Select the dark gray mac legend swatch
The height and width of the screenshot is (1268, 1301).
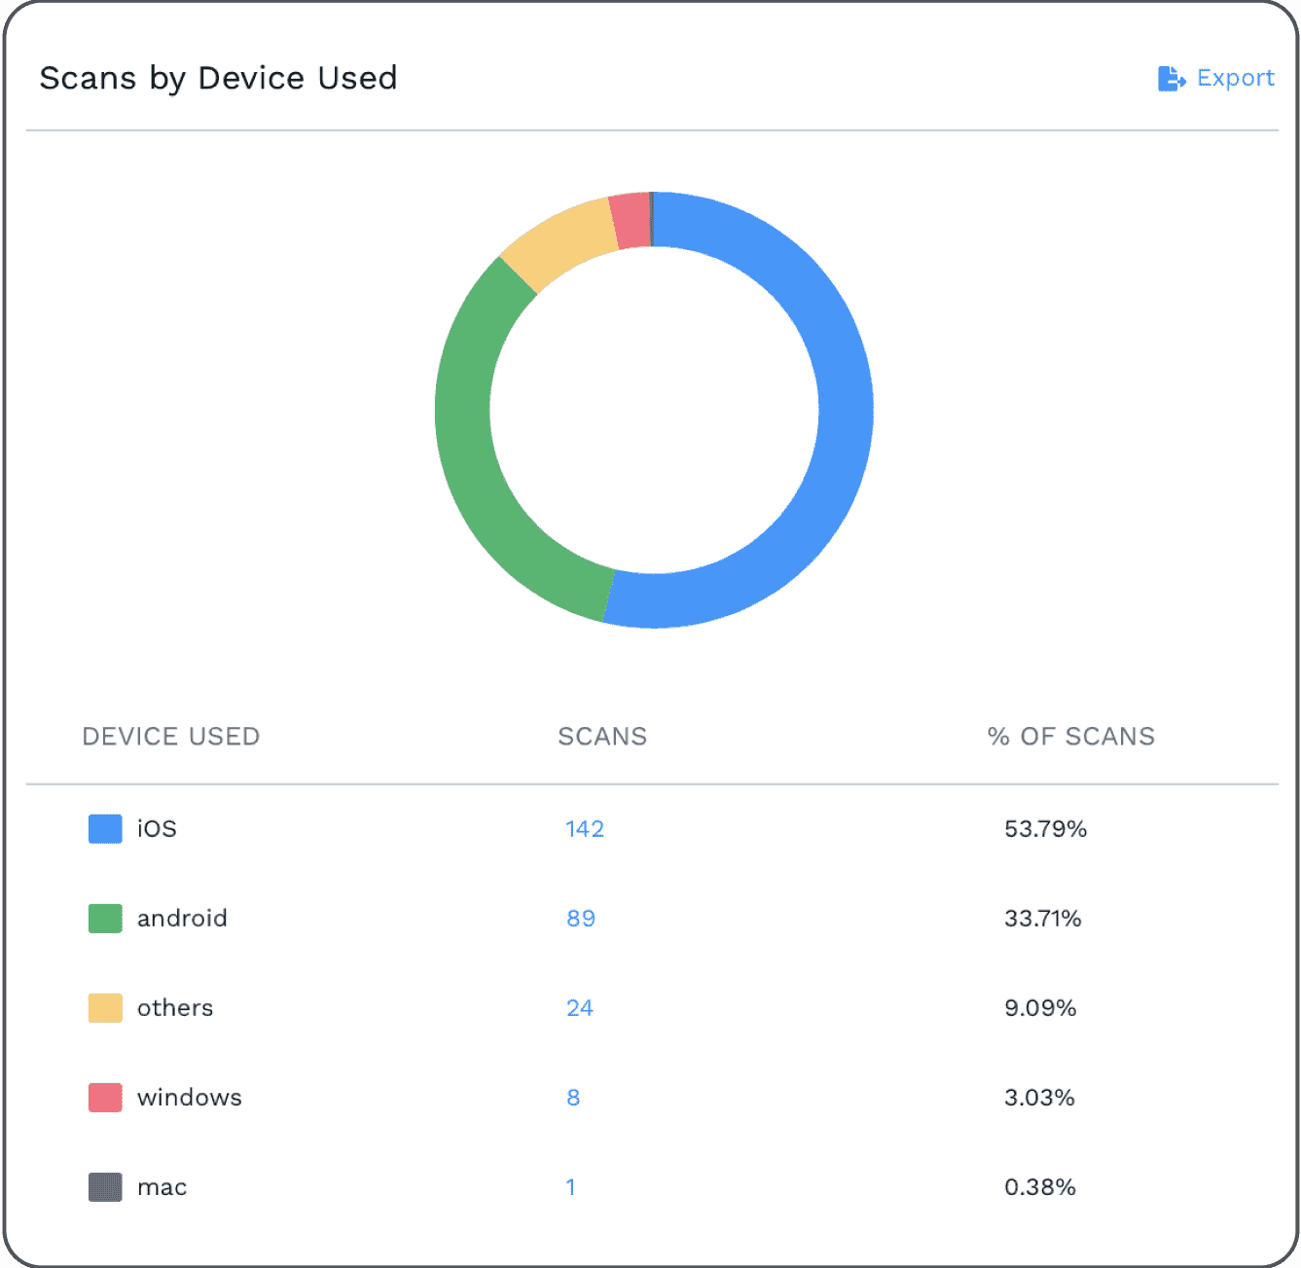tap(105, 1187)
